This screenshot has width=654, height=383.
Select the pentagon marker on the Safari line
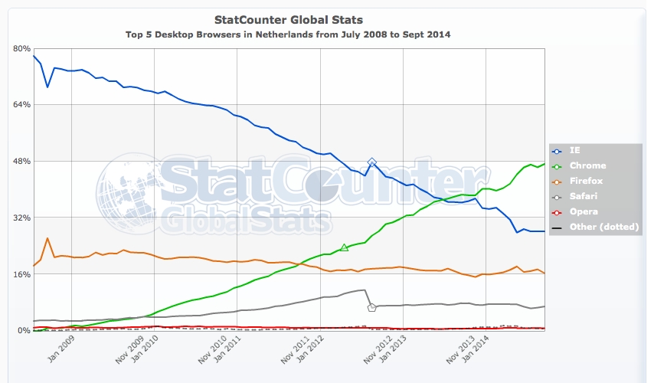[x=372, y=307]
